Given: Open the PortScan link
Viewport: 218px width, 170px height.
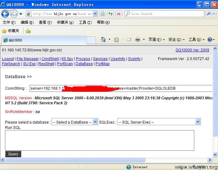Looking at the screenshot, I should pos(65,64).
